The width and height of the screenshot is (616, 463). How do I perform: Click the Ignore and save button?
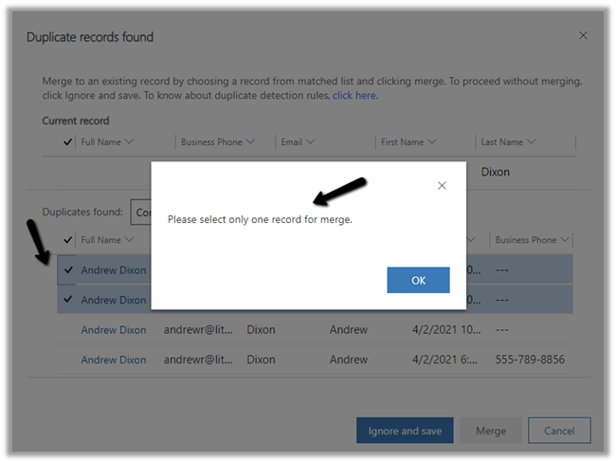point(405,431)
